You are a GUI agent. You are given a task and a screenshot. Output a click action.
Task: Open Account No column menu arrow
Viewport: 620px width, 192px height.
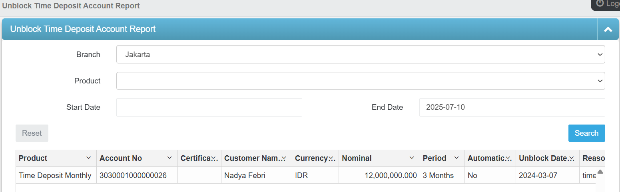click(169, 158)
